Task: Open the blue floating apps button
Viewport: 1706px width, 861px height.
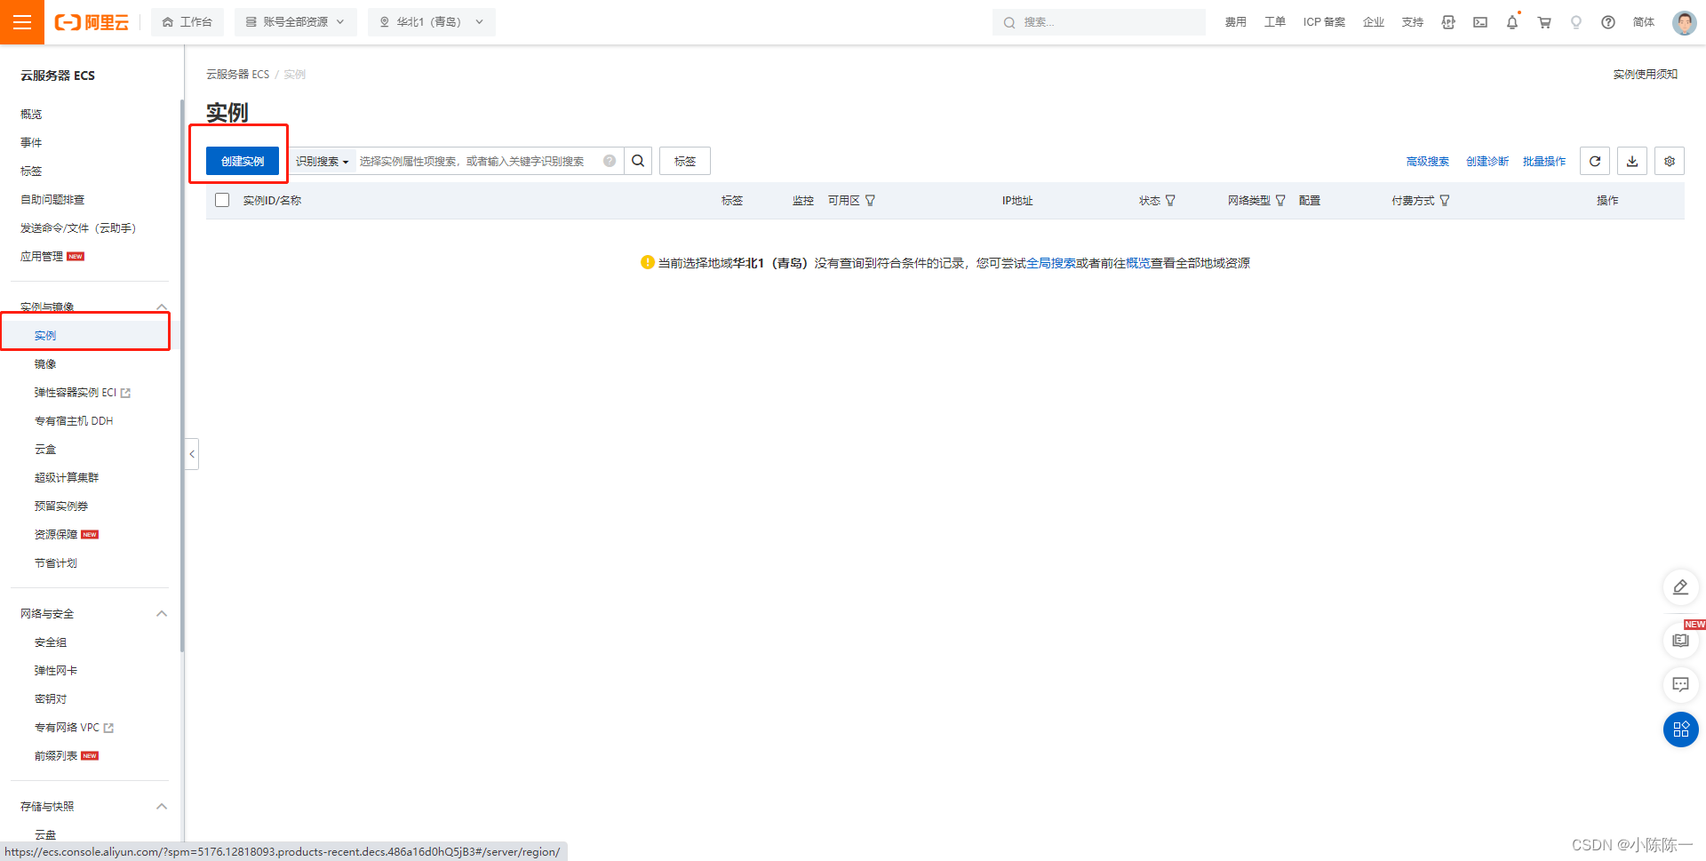Action: [x=1680, y=729]
